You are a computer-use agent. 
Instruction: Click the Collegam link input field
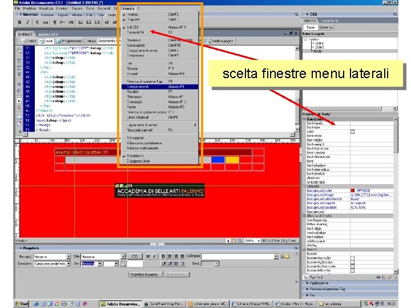237,257
